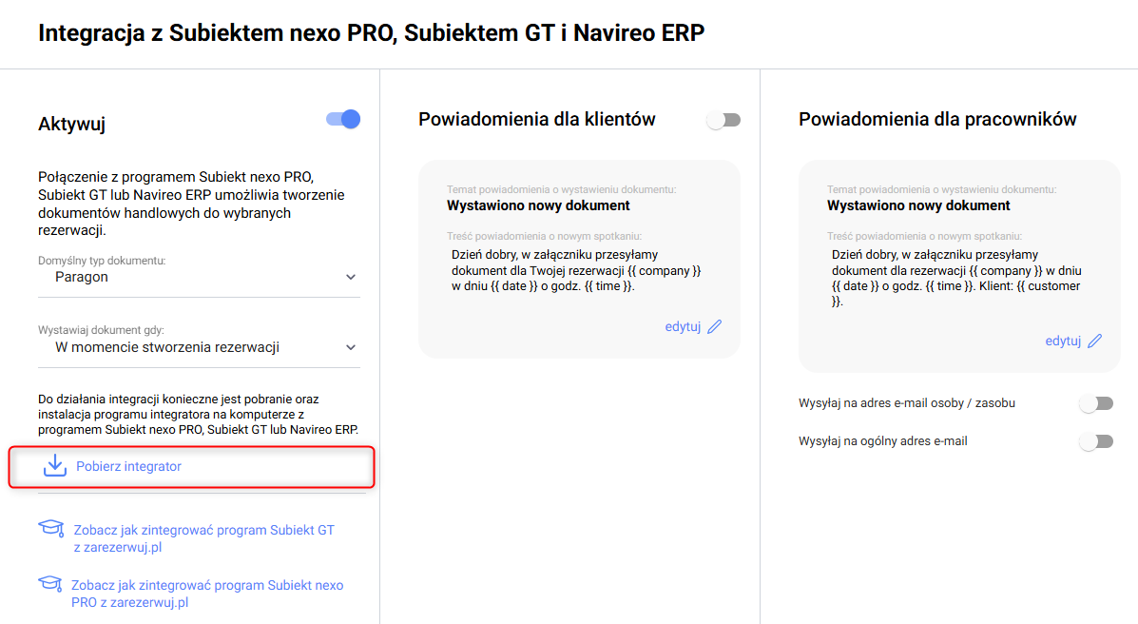Click the employee notification message body text
Screen dimensions: 1138x624
point(955,278)
